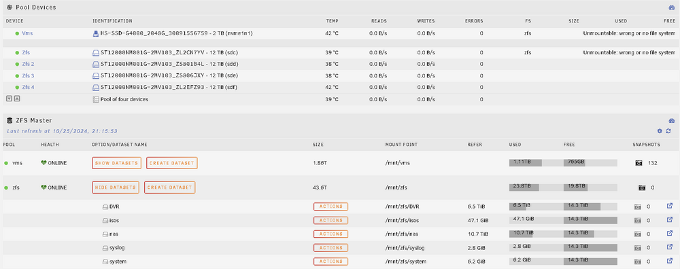Click the nvme1n1 SSD disk icon

tap(96, 33)
